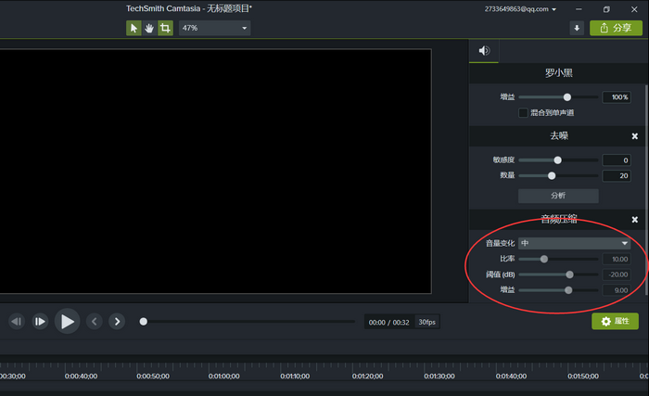The height and width of the screenshot is (396, 649).
Task: Click the 100% gain value field
Action: 617,97
